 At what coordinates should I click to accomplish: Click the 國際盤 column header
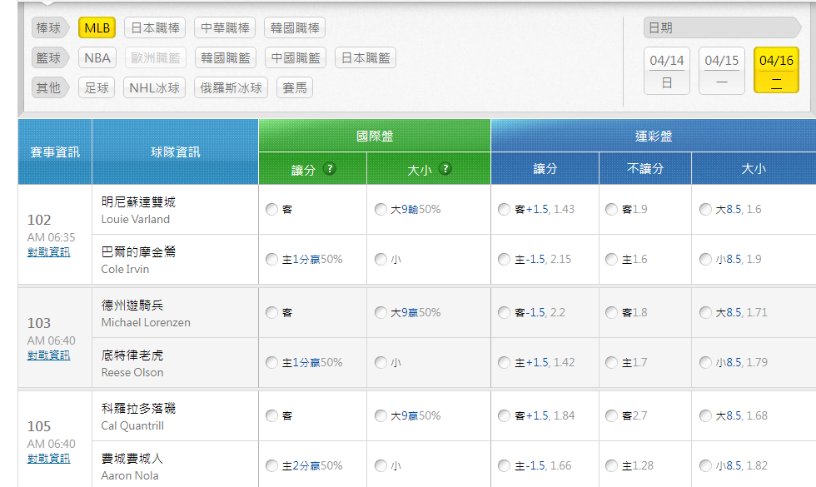[375, 136]
